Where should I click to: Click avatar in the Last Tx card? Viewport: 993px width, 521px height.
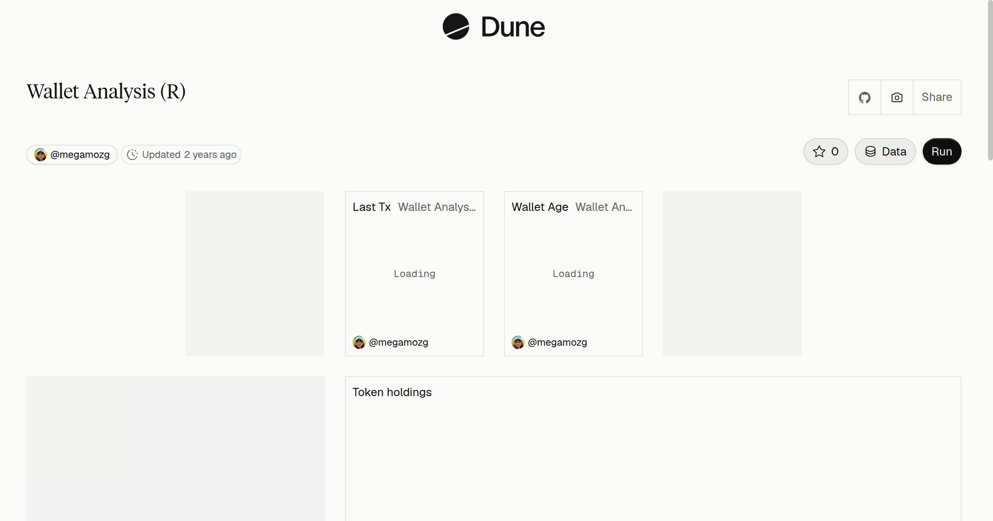click(x=359, y=342)
